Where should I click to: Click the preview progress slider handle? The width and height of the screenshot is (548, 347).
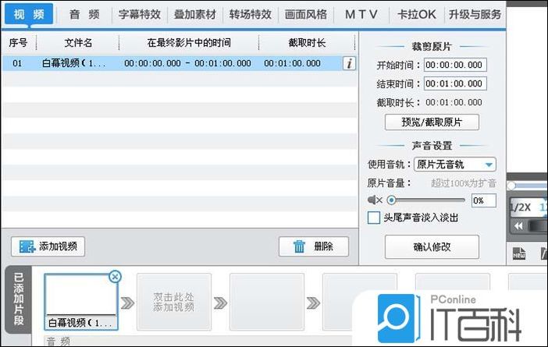pos(511,186)
